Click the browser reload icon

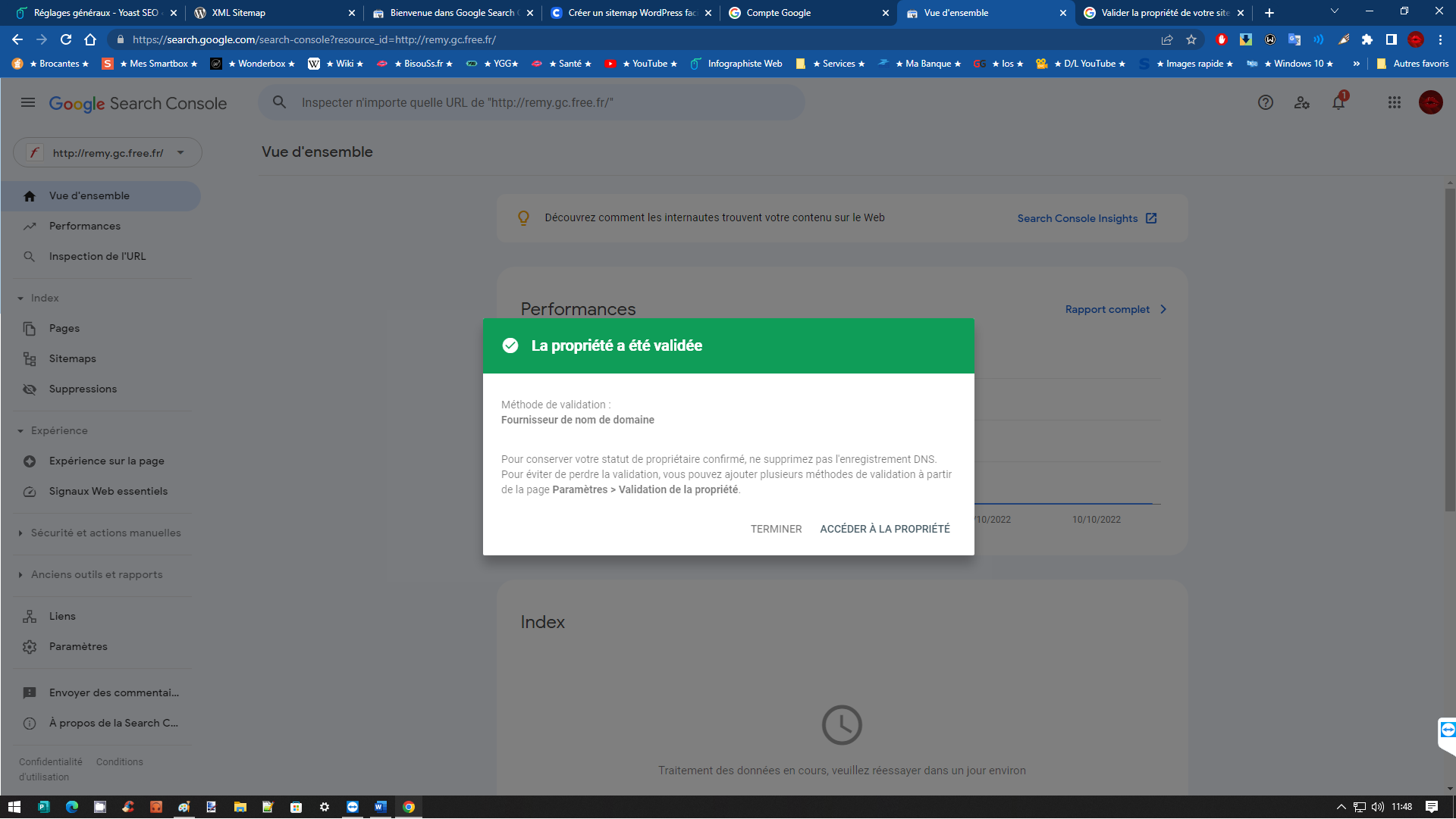click(66, 40)
